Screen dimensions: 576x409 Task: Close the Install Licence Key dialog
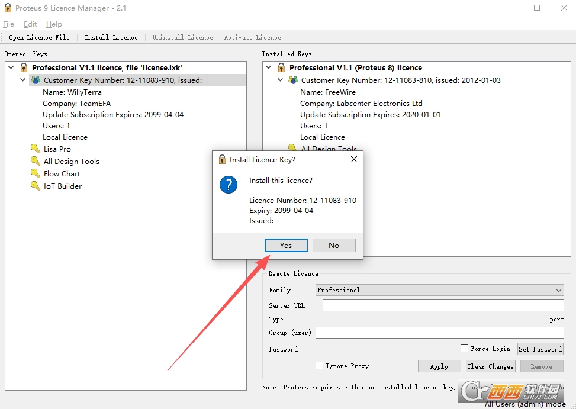point(354,159)
